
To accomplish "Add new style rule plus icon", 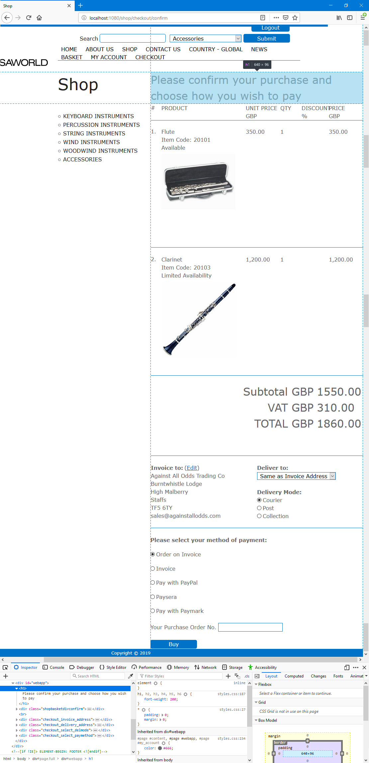I will pyautogui.click(x=228, y=676).
